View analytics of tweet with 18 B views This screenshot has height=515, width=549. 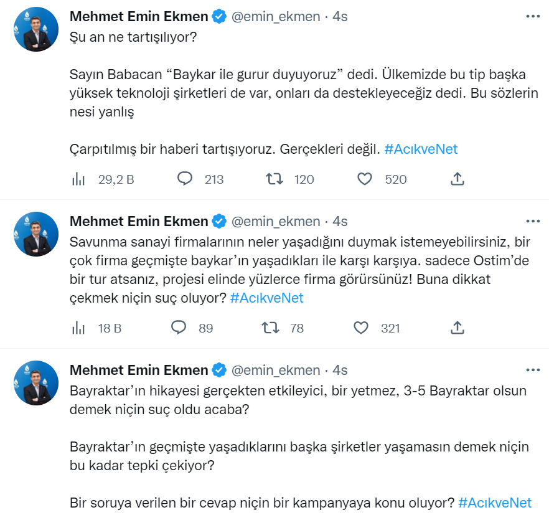click(78, 328)
